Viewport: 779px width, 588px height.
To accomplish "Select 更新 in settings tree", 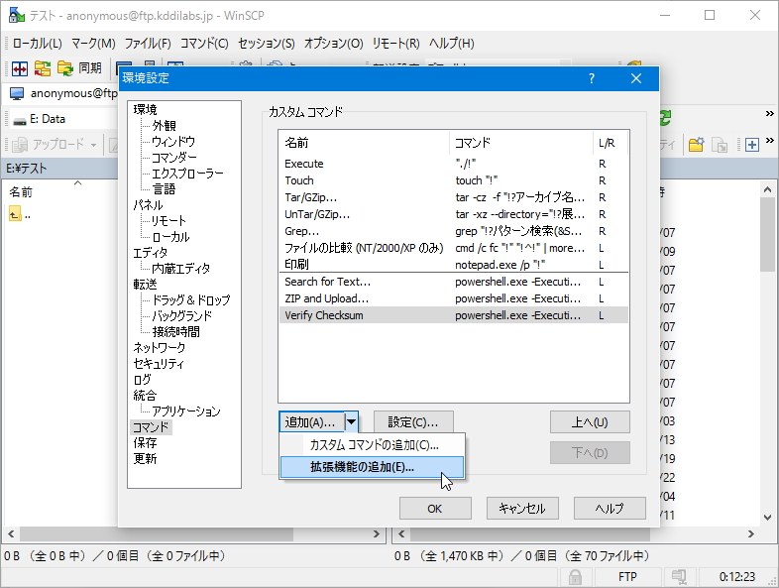I will click(145, 458).
